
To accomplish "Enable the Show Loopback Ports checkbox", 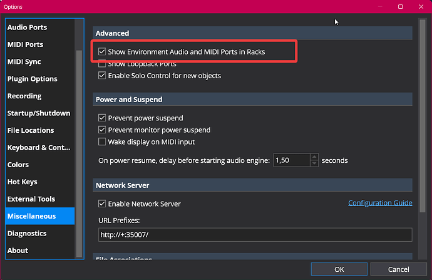I will point(102,64).
